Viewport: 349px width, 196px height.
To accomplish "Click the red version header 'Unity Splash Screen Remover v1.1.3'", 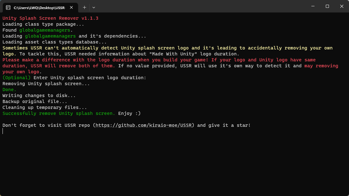I will pos(50,18).
